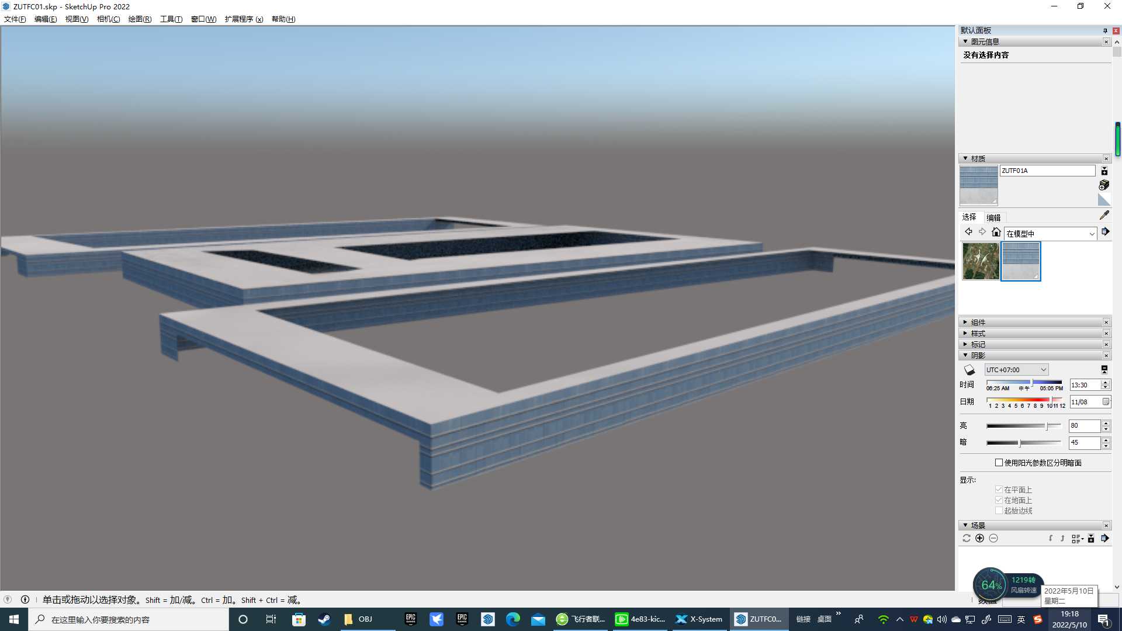Select the aerial photo material thumbnail
Image resolution: width=1122 pixels, height=631 pixels.
(x=981, y=261)
